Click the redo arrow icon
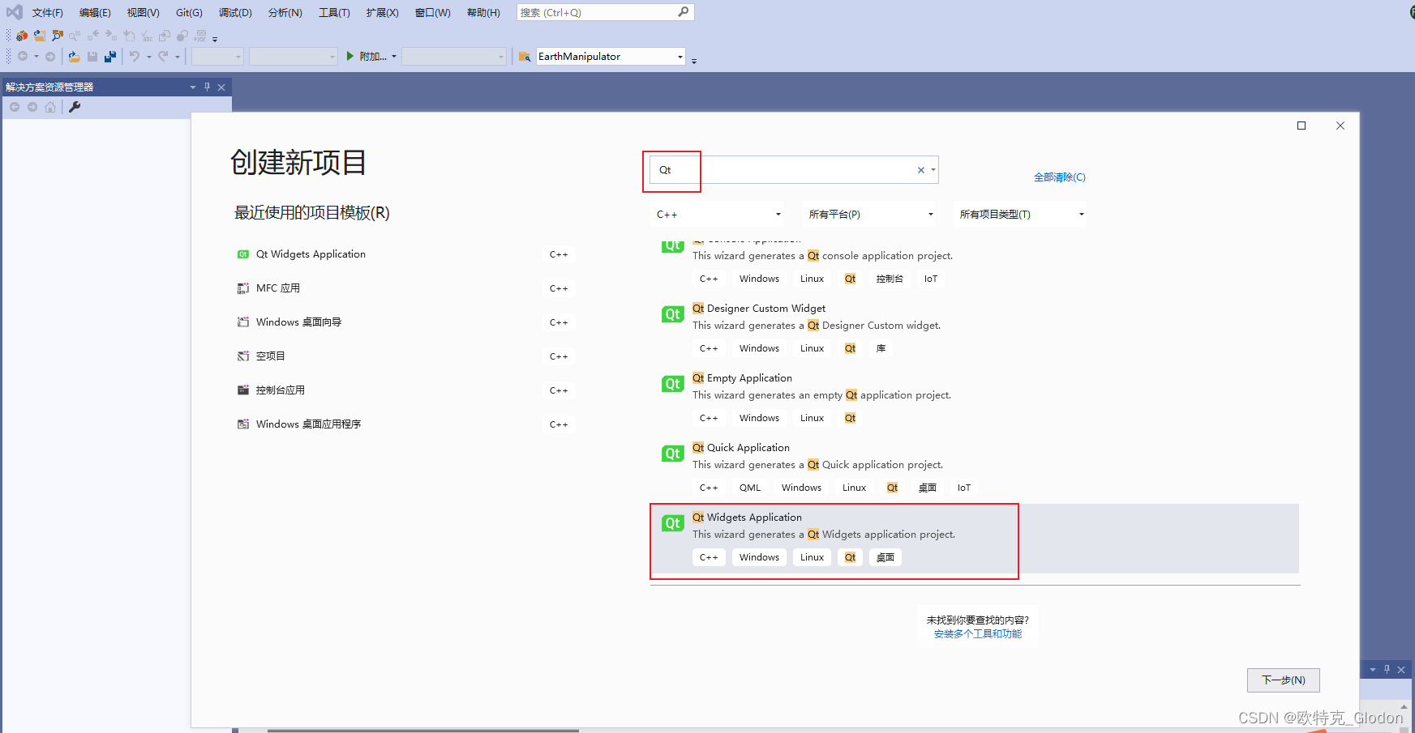Image resolution: width=1415 pixels, height=733 pixels. pos(163,57)
